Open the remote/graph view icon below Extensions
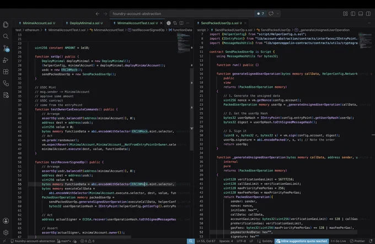 (x=6, y=83)
